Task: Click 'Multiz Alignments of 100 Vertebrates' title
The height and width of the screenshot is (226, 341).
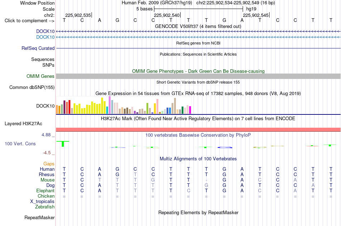Action: [198, 159]
